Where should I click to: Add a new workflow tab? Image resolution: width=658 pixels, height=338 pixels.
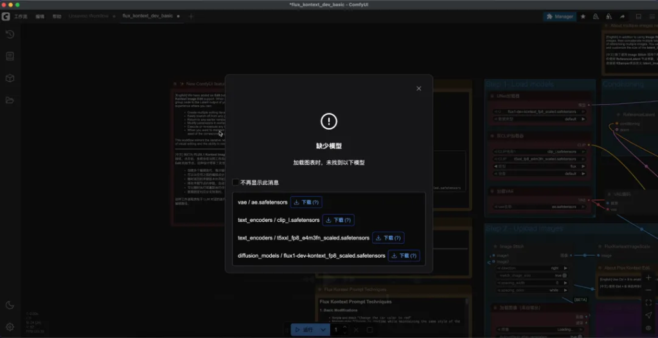pyautogui.click(x=191, y=16)
